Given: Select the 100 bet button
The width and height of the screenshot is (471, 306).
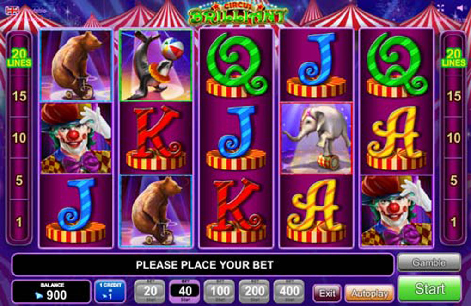Looking at the screenshot, I should (220, 291).
